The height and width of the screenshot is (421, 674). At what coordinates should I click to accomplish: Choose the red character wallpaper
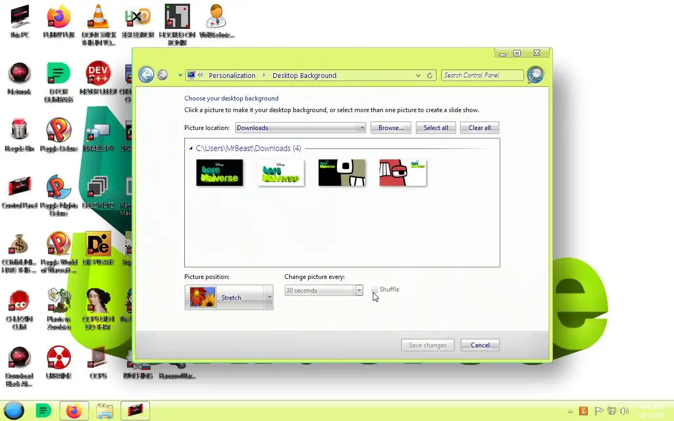[x=403, y=173]
